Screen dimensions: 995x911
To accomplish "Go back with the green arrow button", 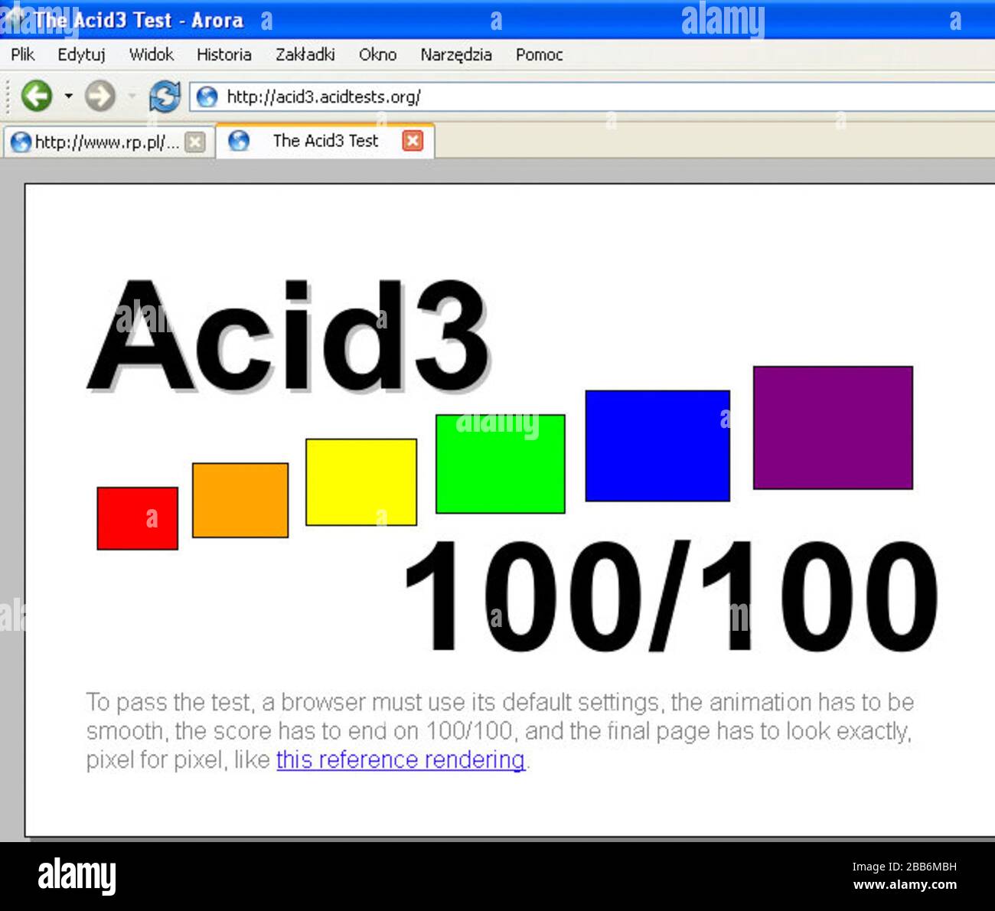I will click(36, 96).
